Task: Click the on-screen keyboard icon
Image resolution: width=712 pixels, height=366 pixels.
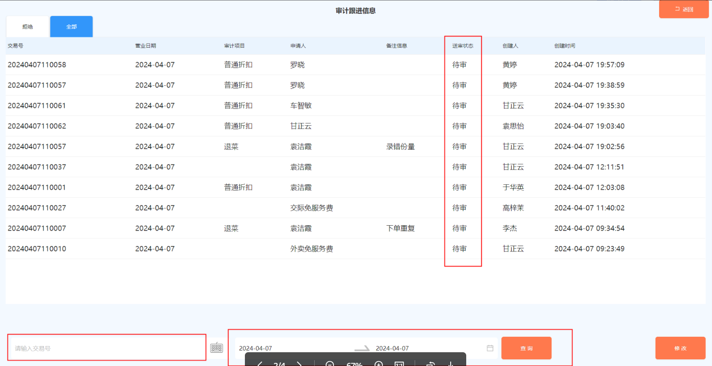Action: pyautogui.click(x=216, y=348)
